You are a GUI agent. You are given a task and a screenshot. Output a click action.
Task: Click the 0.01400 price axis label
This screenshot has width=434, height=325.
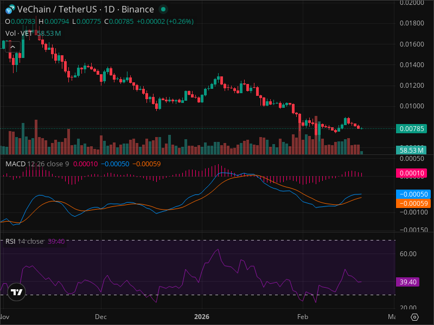pyautogui.click(x=412, y=64)
